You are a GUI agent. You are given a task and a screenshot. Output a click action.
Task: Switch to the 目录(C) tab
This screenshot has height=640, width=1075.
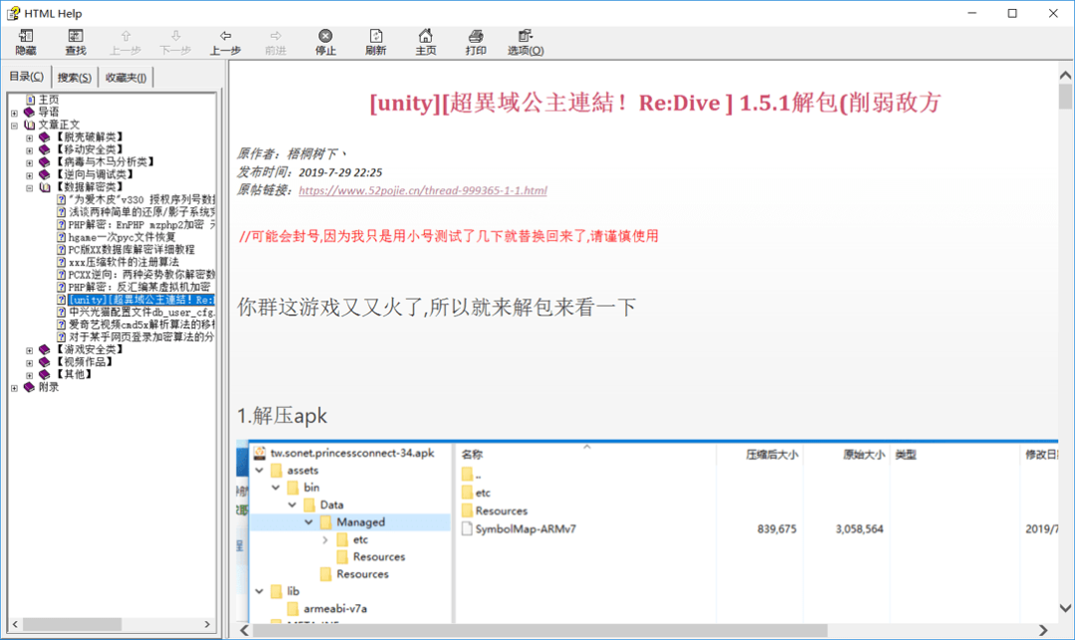click(x=27, y=77)
